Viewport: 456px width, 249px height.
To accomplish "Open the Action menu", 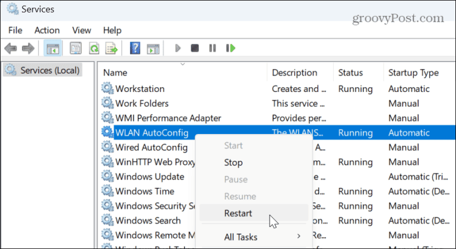I will pyautogui.click(x=47, y=30).
